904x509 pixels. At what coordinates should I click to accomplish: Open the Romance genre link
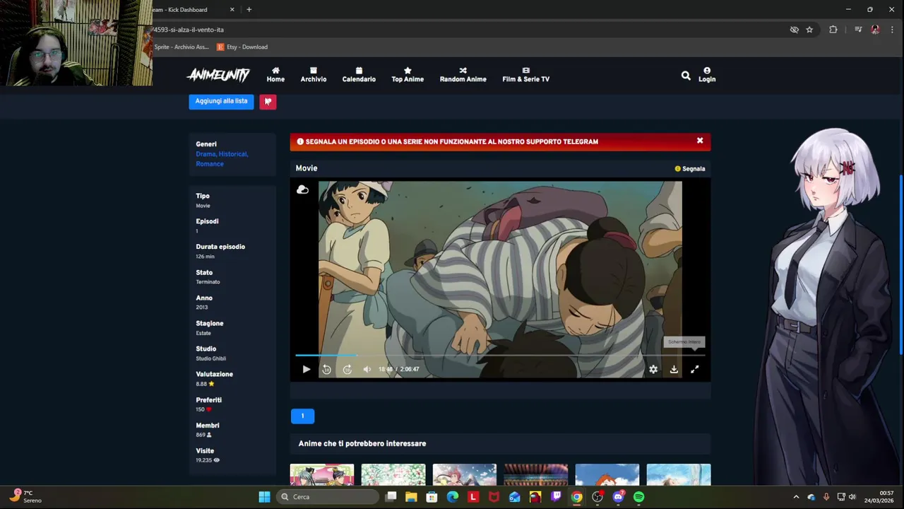210,163
